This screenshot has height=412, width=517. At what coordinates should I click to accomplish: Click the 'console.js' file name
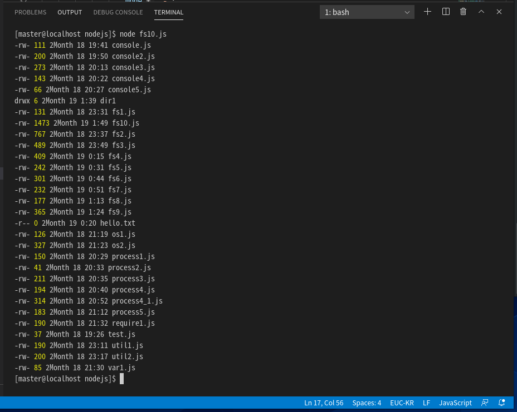click(x=131, y=46)
